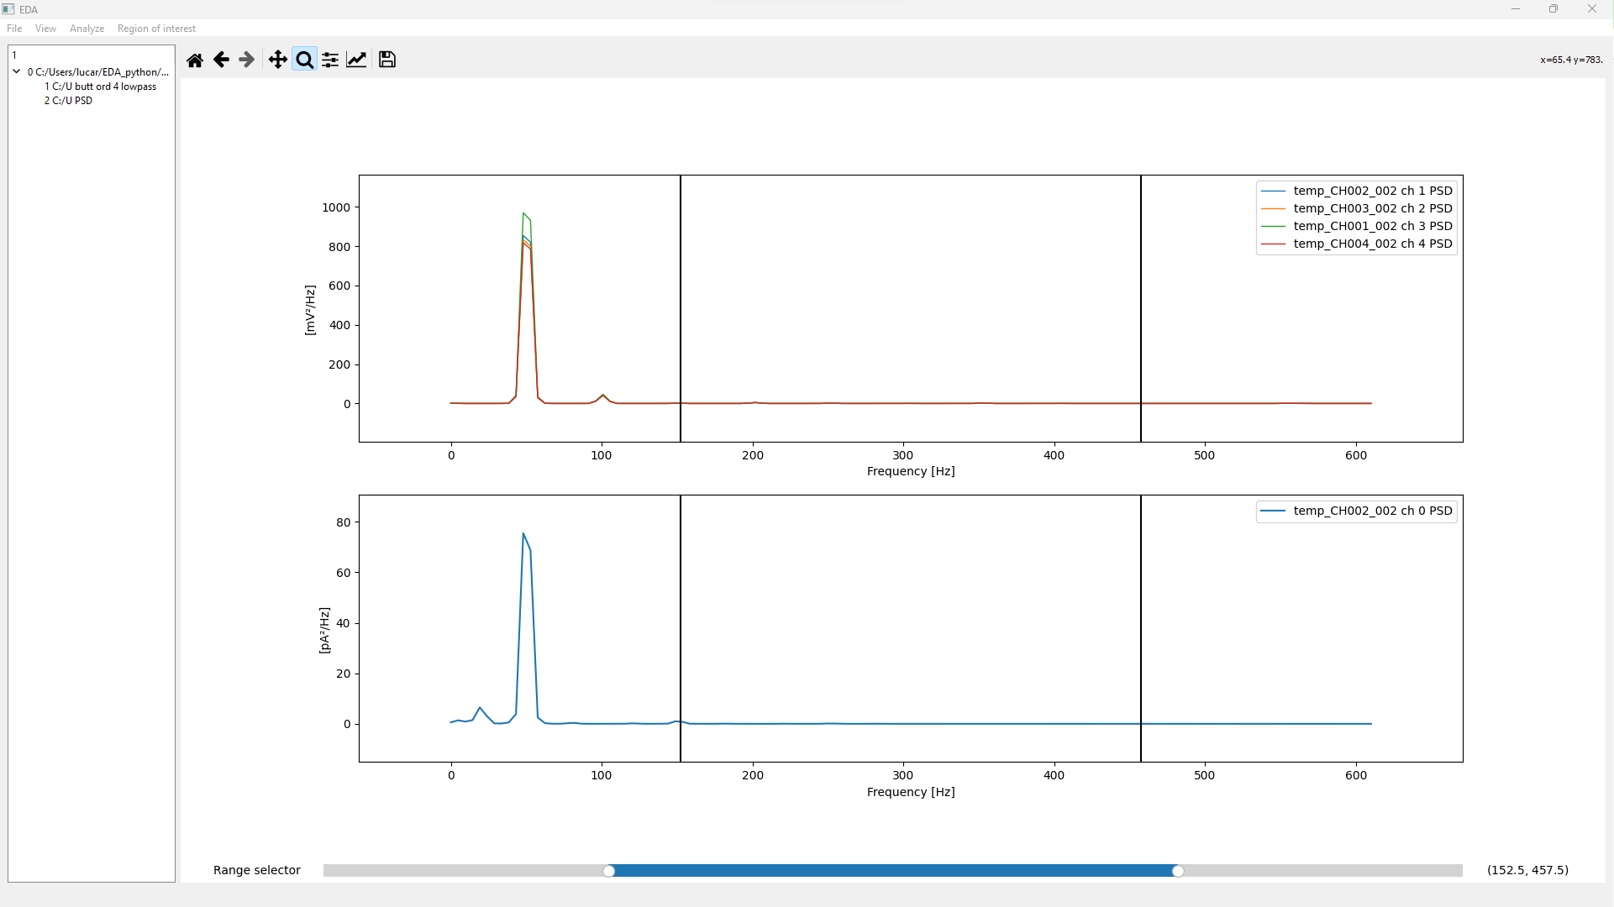Go back to previous plot view
Viewport: 1614px width, 907px height.
click(221, 60)
